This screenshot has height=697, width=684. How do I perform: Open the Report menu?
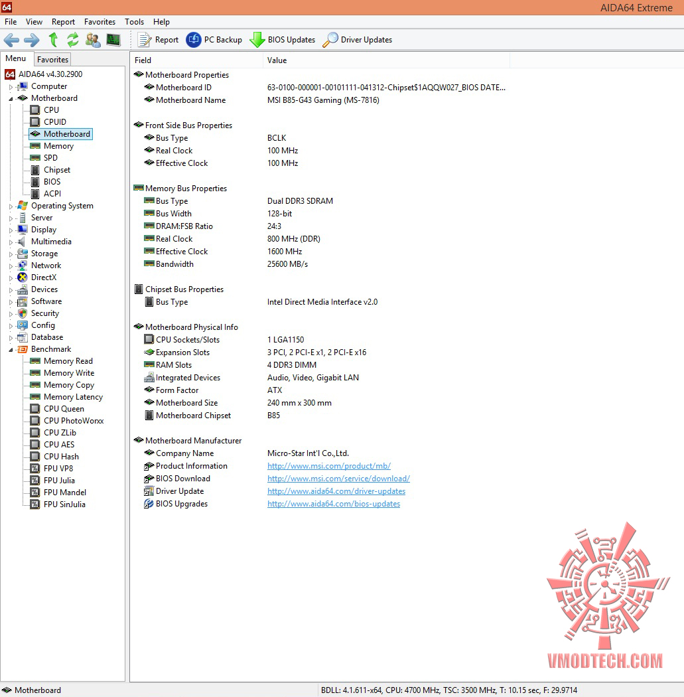pos(63,22)
